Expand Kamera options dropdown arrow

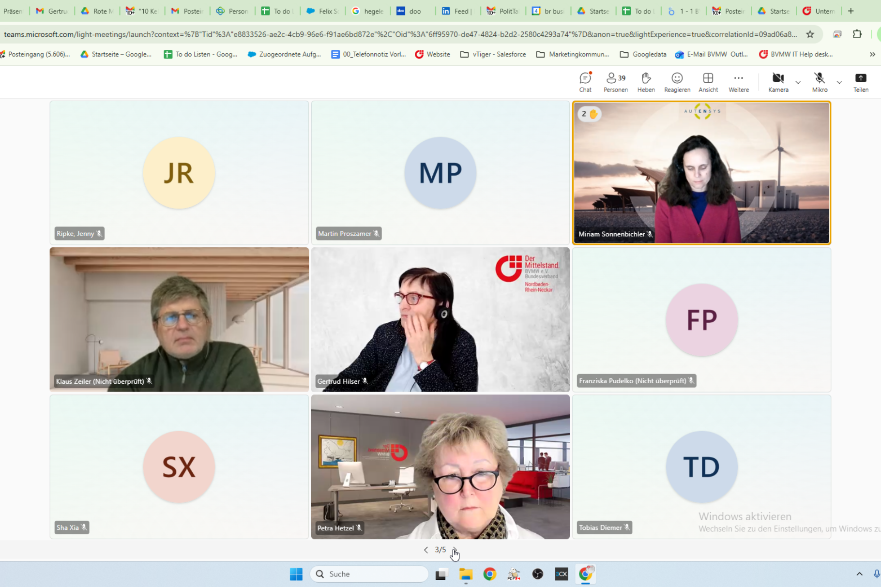click(798, 82)
